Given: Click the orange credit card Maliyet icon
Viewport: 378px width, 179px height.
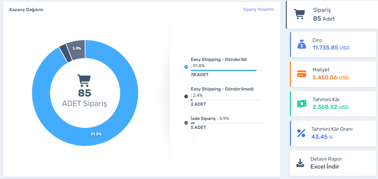Looking at the screenshot, I should tap(302, 74).
